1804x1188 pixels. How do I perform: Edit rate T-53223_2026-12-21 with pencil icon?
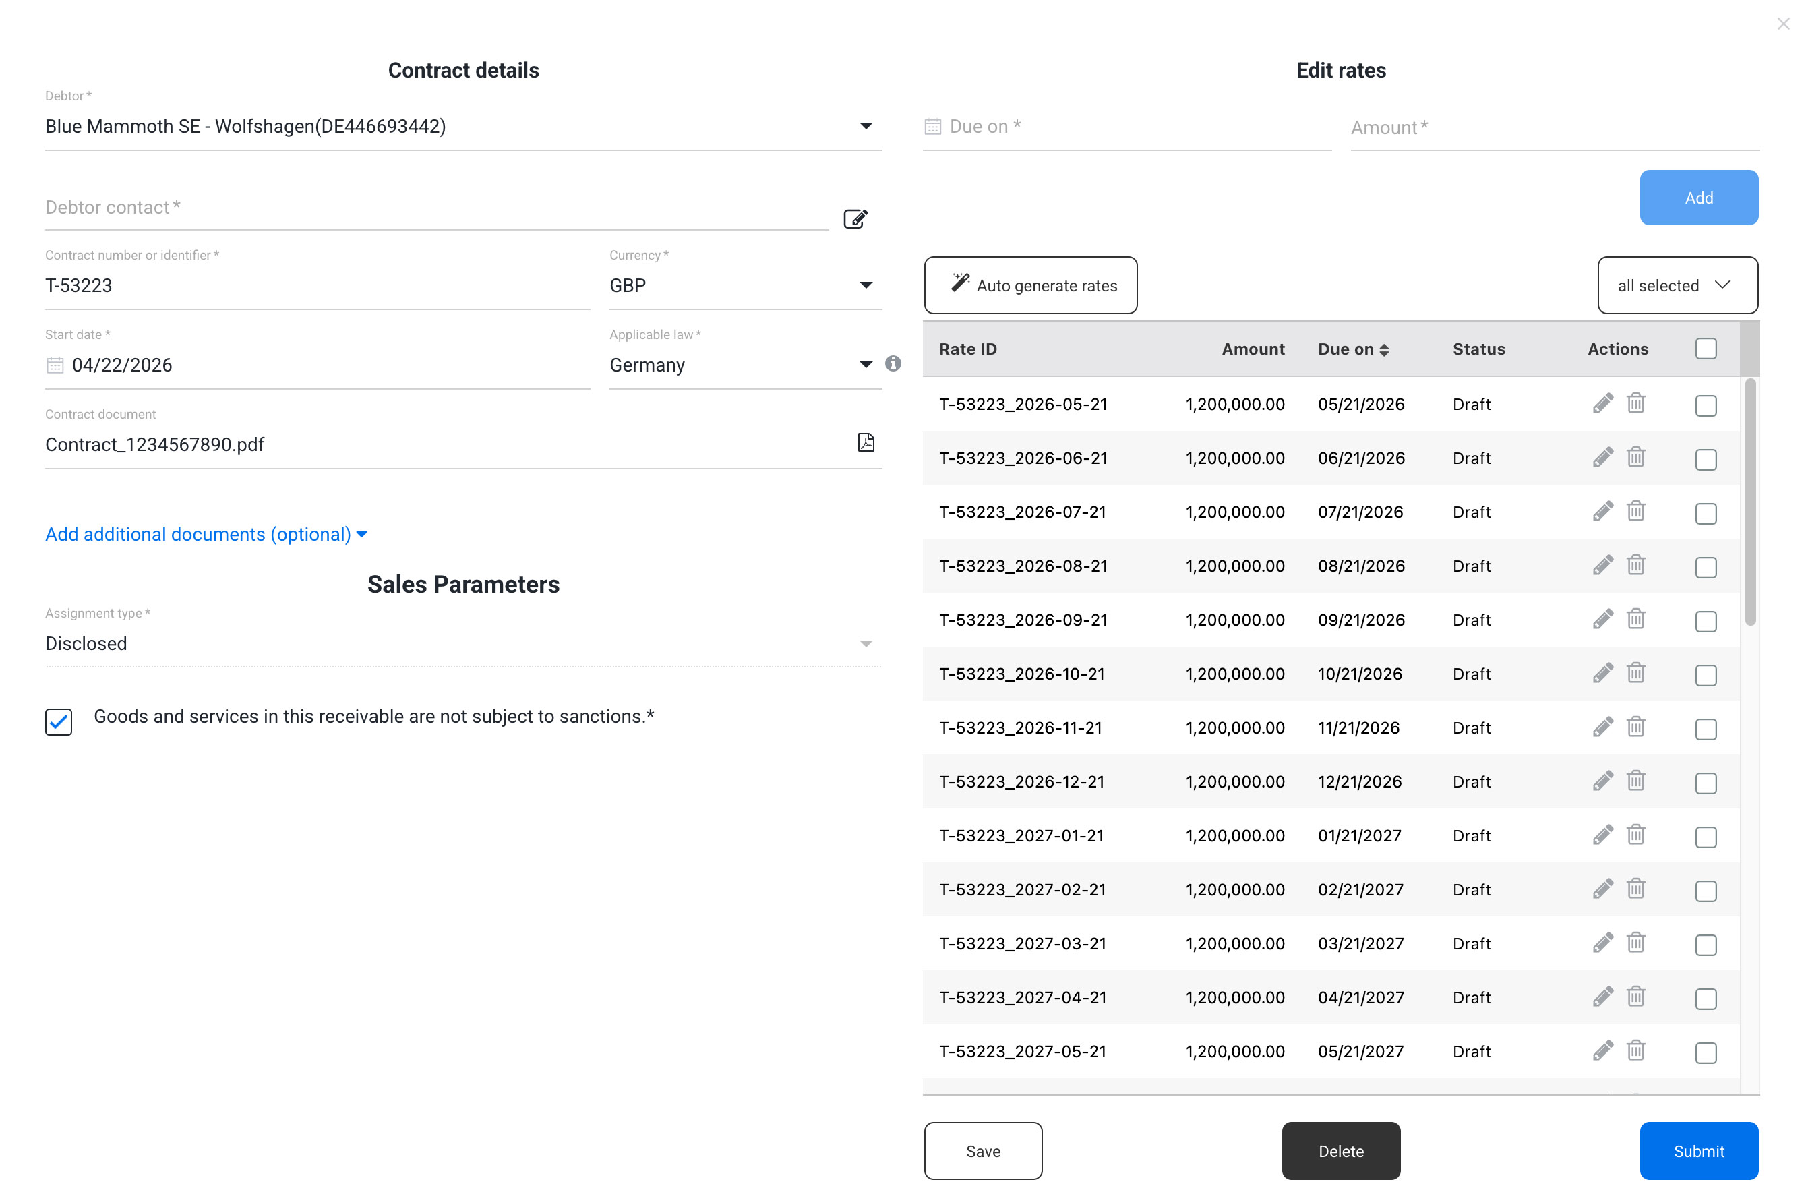tap(1602, 781)
